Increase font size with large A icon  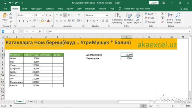(x=46, y=15)
